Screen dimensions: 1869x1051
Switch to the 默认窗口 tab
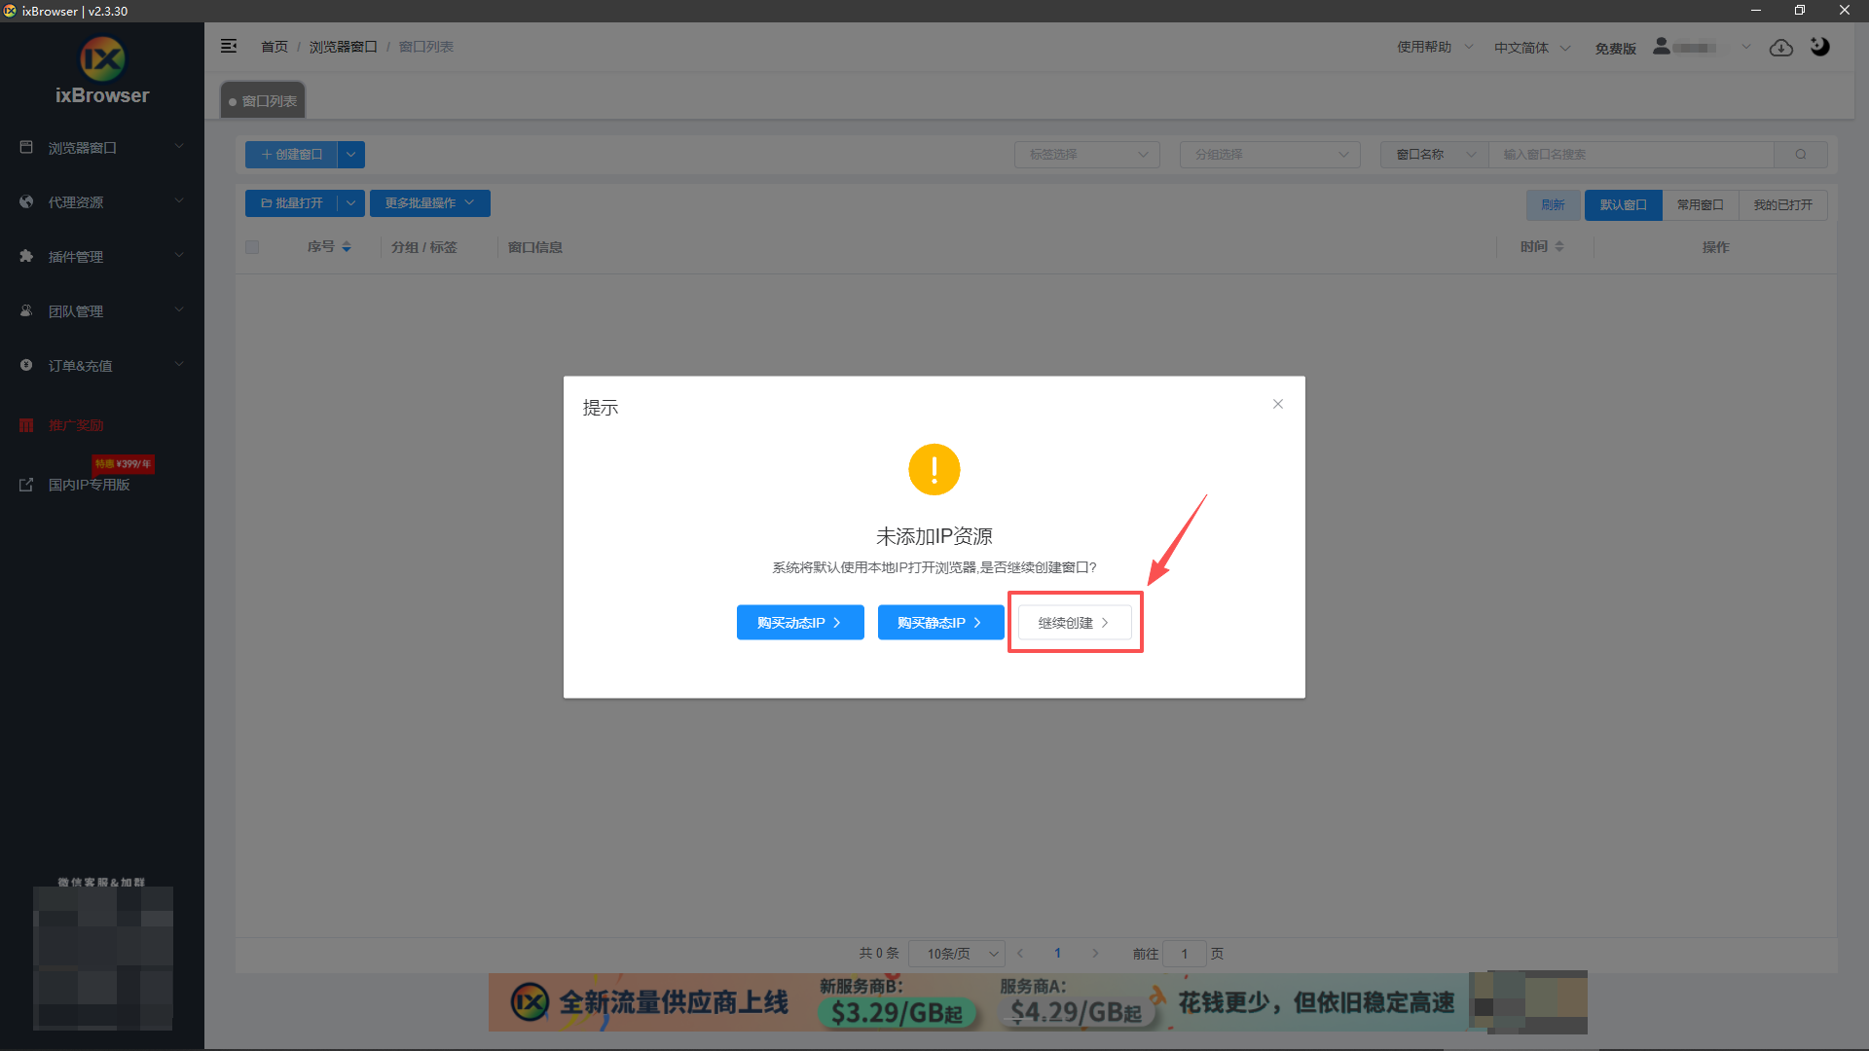pyautogui.click(x=1623, y=205)
